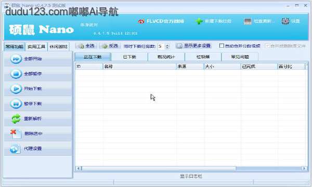Image resolution: width=312 pixels, height=187 pixels.
Task: Click the green plus new download task icon
Action: click(199, 21)
